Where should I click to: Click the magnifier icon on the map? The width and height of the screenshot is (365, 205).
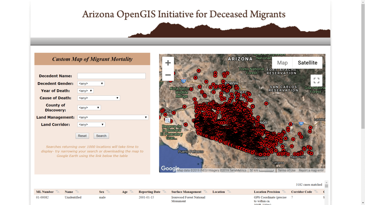click(168, 121)
